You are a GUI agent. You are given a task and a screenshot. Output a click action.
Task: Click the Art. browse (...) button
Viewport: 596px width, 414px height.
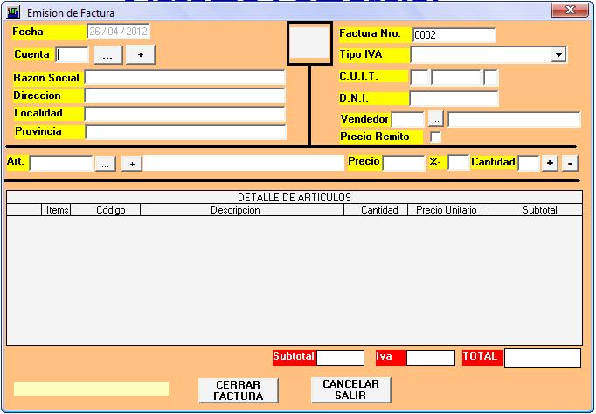pos(105,164)
